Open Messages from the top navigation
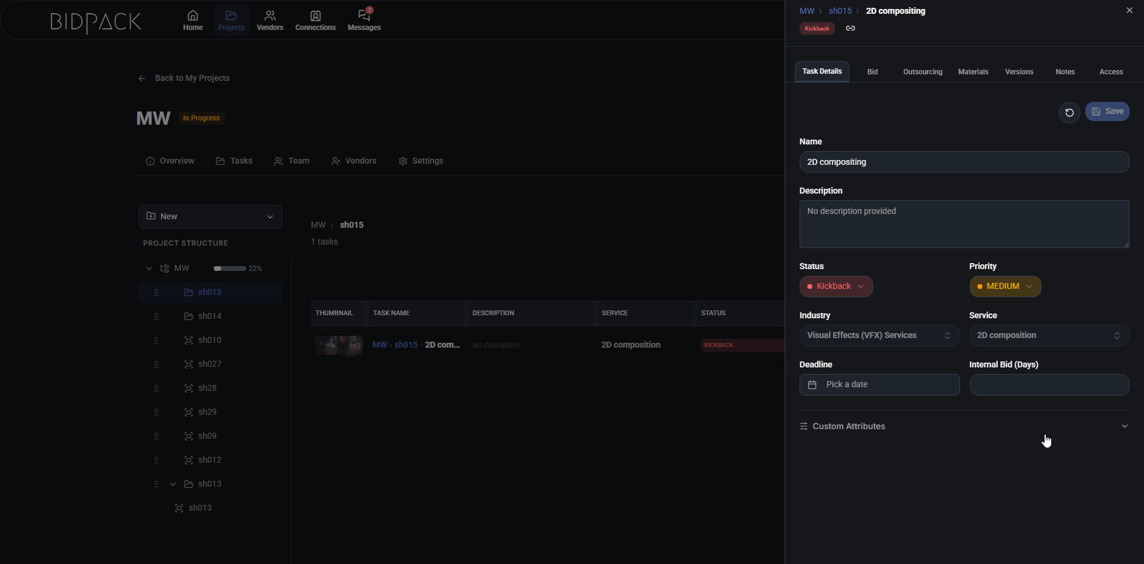 (x=364, y=20)
